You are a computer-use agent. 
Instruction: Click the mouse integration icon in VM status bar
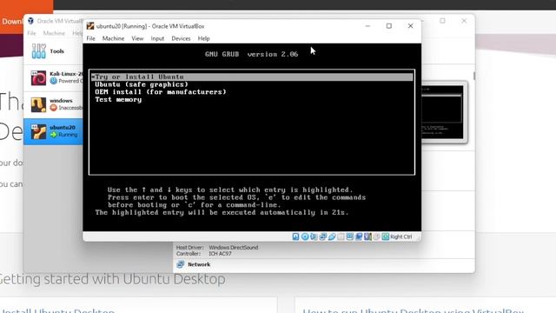376,236
